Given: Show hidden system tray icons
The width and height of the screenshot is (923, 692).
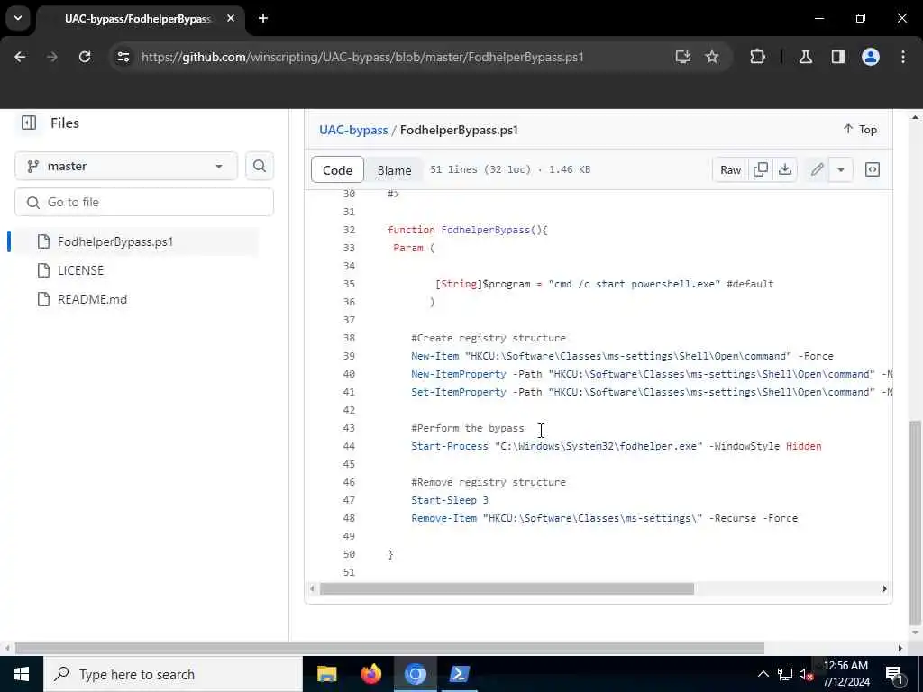Looking at the screenshot, I should (x=763, y=674).
